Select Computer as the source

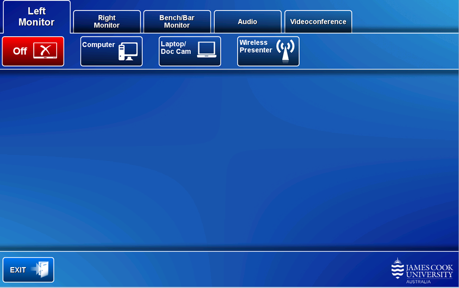[x=112, y=51]
